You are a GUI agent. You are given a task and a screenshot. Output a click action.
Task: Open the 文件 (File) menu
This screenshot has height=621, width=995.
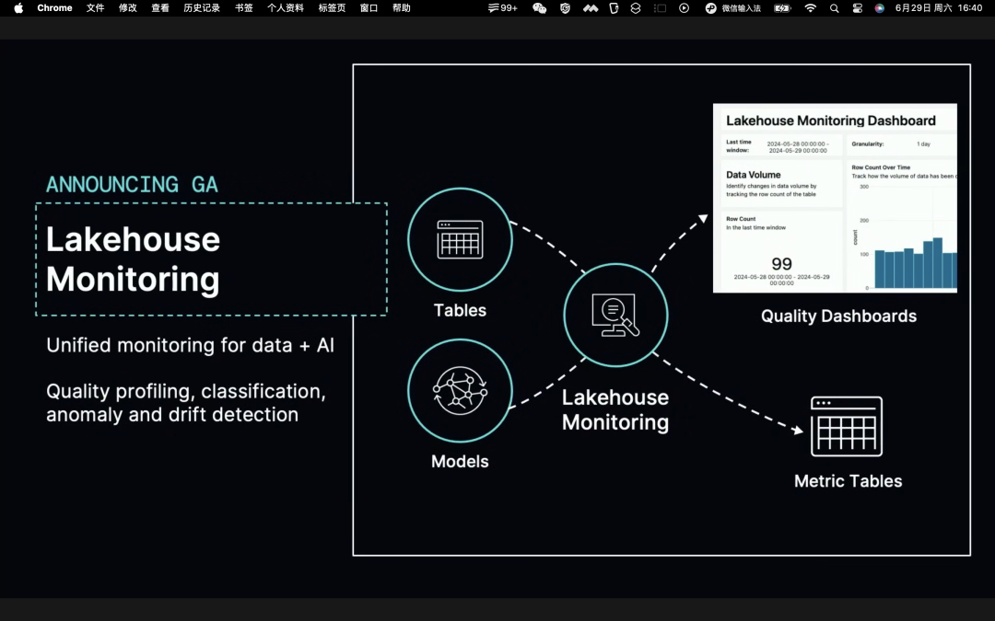(95, 8)
